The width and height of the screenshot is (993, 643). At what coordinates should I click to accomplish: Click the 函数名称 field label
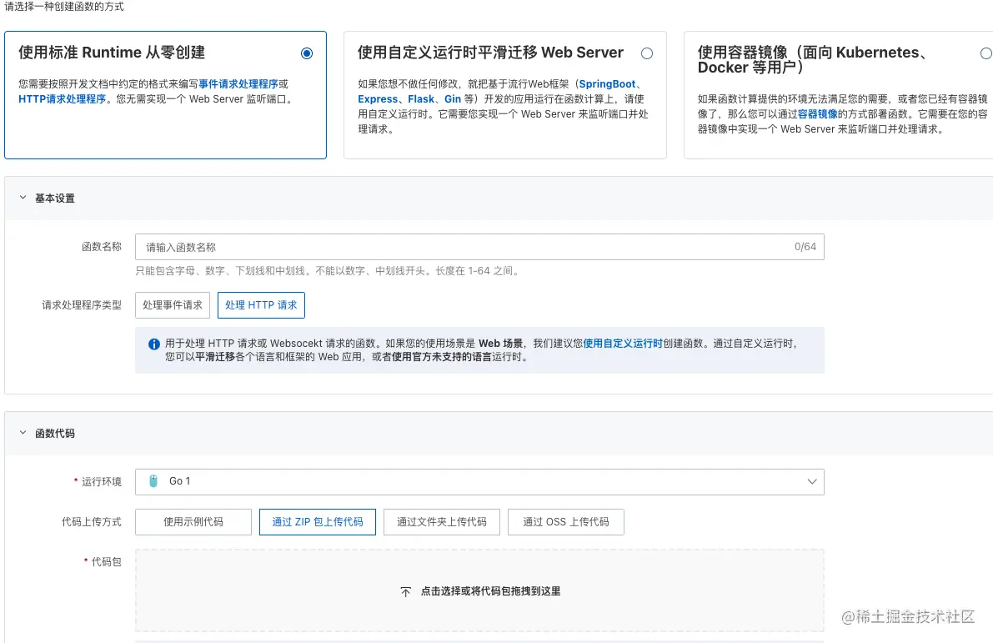pos(102,246)
